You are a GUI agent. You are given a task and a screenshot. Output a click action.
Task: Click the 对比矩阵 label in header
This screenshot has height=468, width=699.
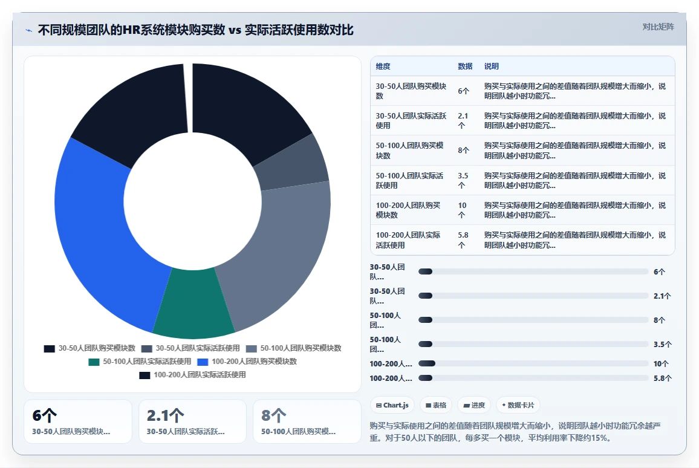point(658,27)
